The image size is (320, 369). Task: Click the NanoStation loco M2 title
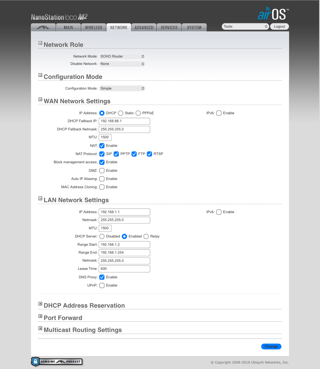tap(59, 17)
